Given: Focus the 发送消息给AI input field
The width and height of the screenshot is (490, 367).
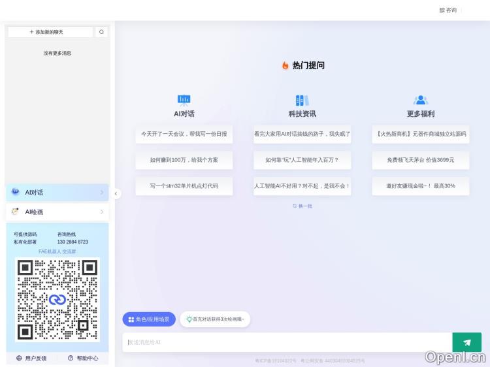Looking at the screenshot, I should (287, 342).
